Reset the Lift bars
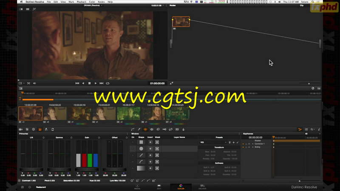 44,138
